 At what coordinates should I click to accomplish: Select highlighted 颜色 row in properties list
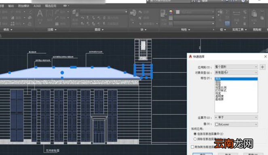[236, 79]
